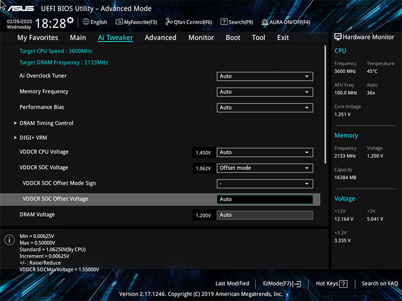
Task: Click the VDDCR SOCMaxVoltage = 1.55000V line
Action: click(59, 269)
